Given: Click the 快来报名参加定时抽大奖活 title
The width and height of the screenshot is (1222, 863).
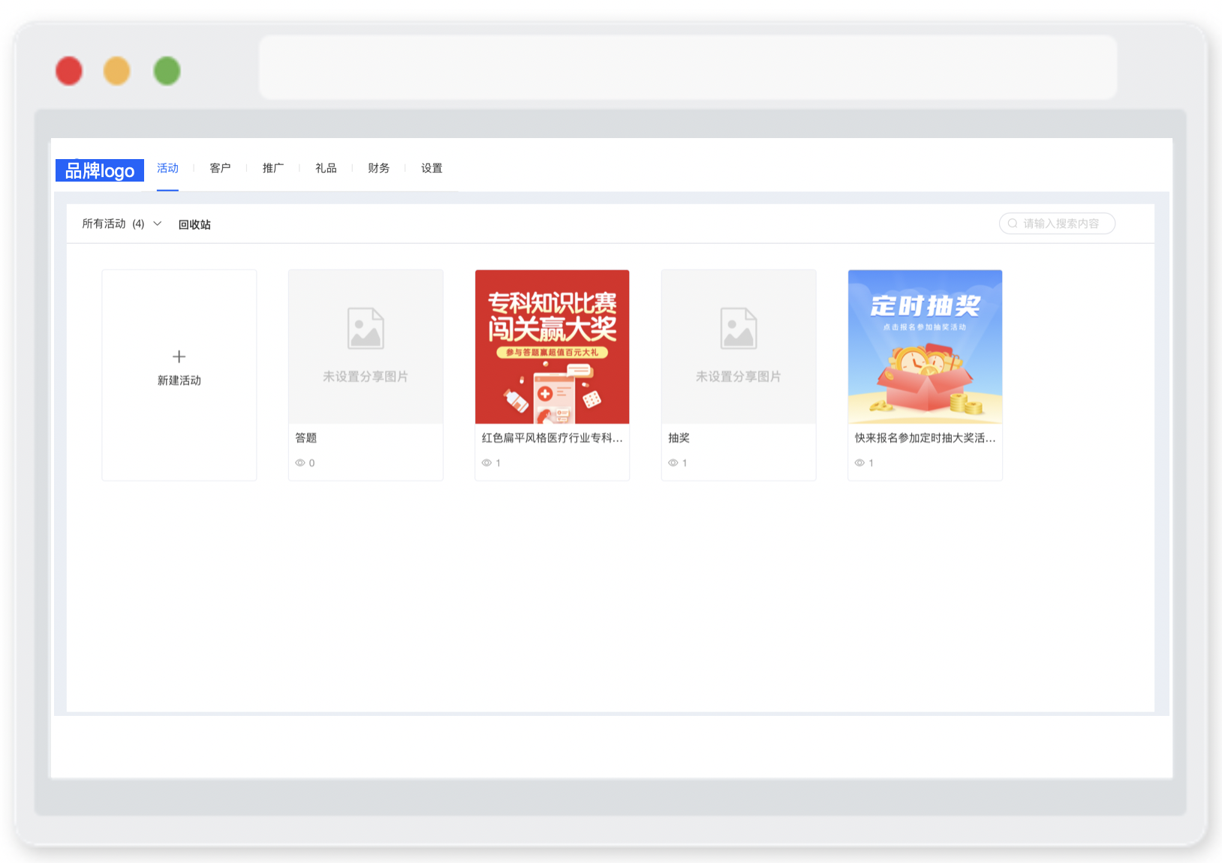Looking at the screenshot, I should click(x=926, y=438).
